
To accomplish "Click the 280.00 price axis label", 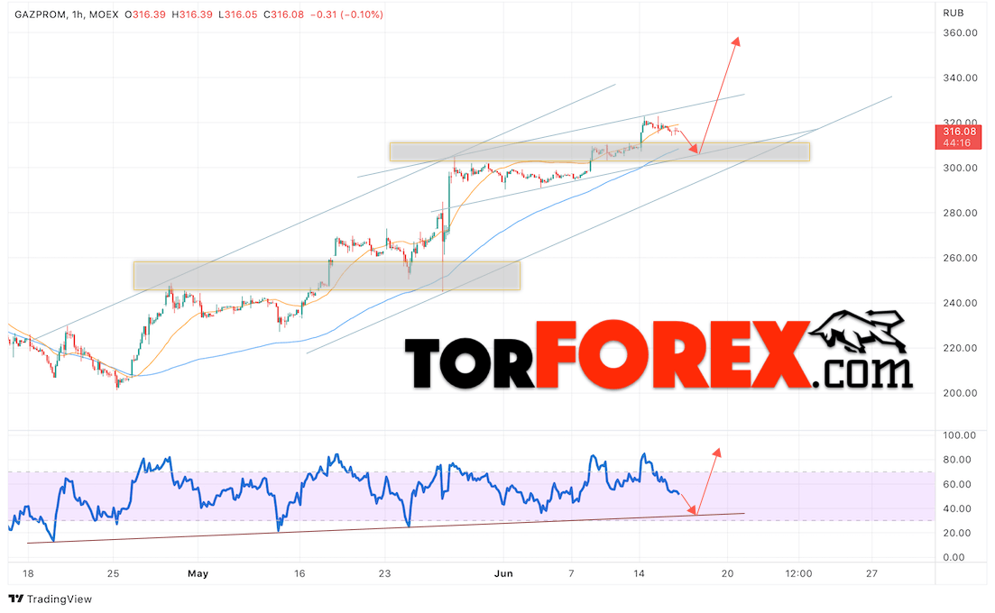I will tap(960, 213).
